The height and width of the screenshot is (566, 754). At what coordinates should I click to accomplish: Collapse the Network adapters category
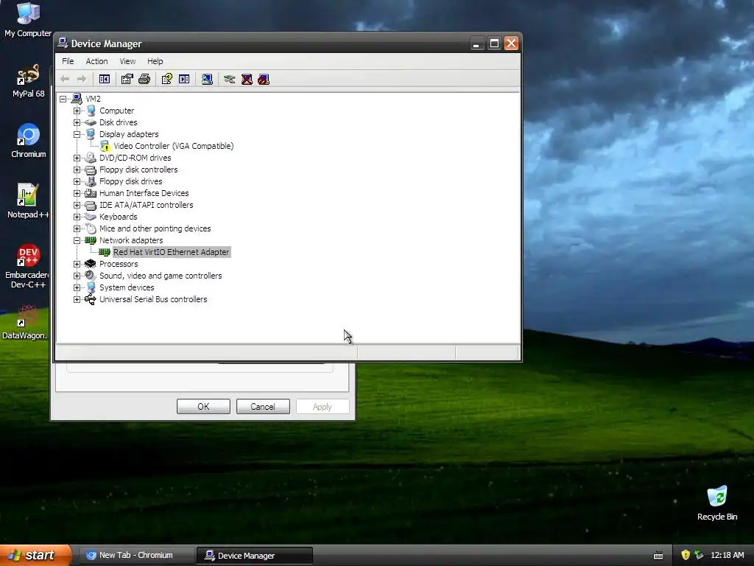click(77, 241)
